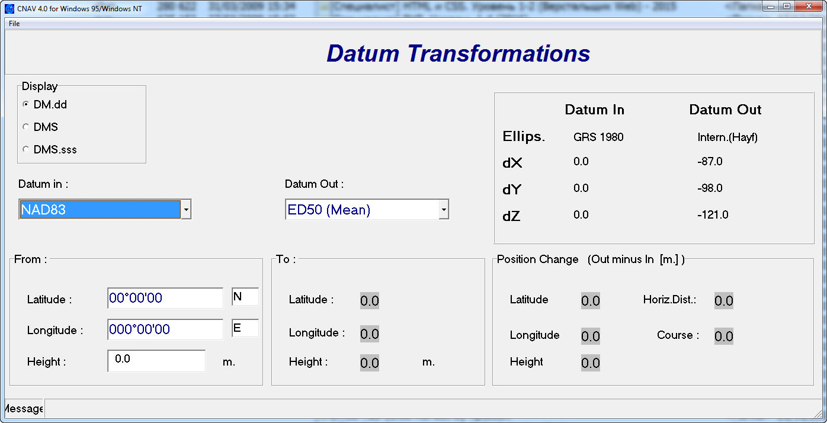Expand the Datum Out dropdown arrow
The width and height of the screenshot is (827, 423).
pyautogui.click(x=444, y=210)
